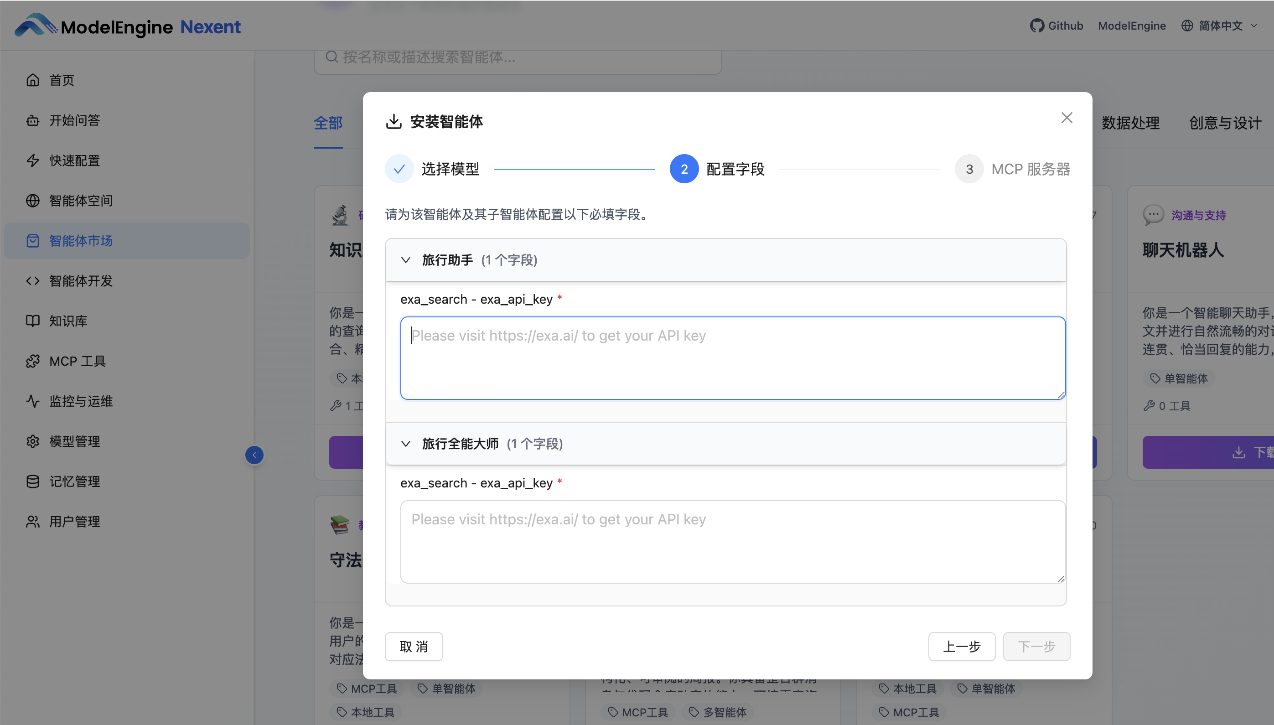Click the second exa_api_key text field
The height and width of the screenshot is (725, 1274).
coord(732,542)
